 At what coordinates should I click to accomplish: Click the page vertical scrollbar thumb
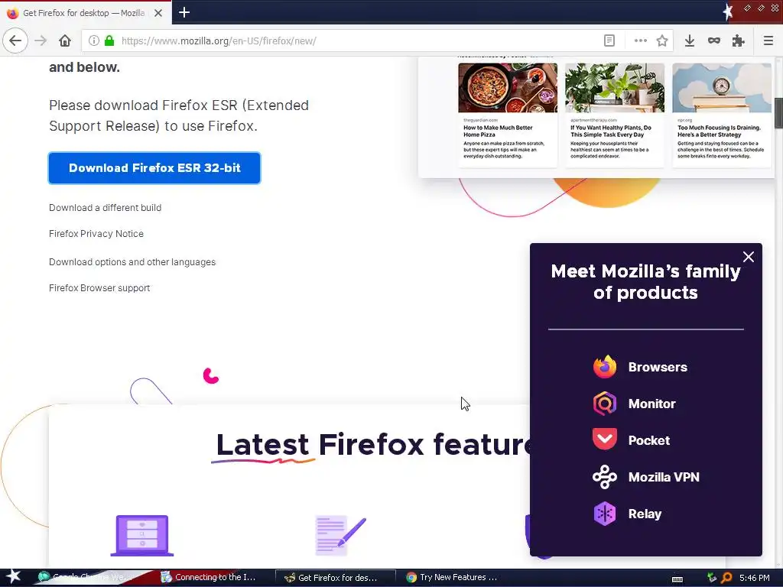778,113
